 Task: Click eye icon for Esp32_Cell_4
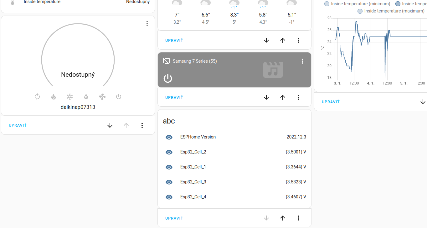click(x=169, y=197)
